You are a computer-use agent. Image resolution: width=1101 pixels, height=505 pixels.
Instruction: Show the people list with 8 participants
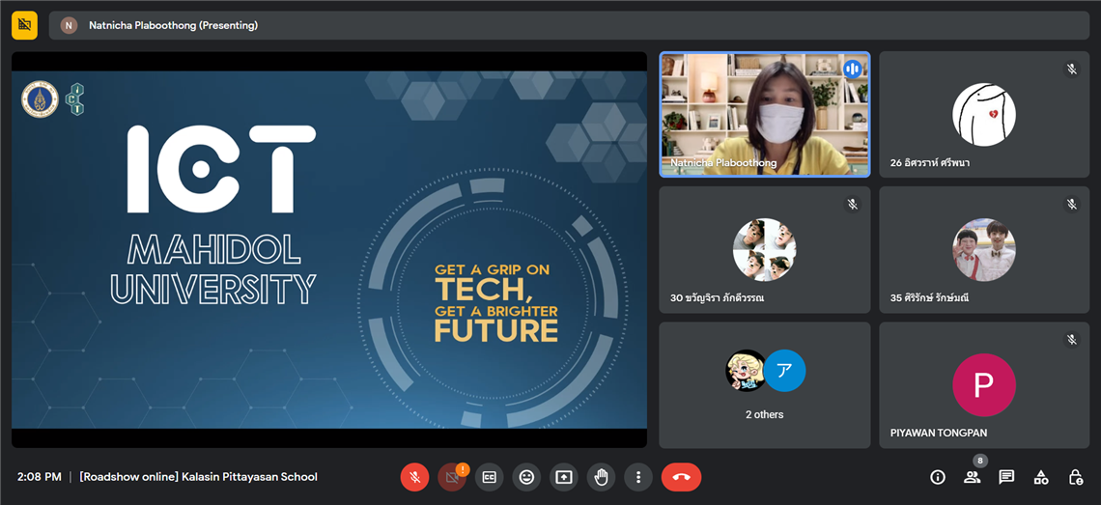(972, 477)
